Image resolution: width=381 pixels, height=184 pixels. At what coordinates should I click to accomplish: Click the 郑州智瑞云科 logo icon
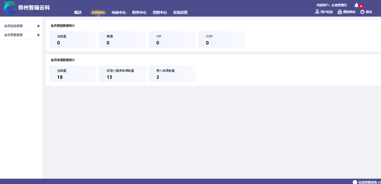point(10,8)
